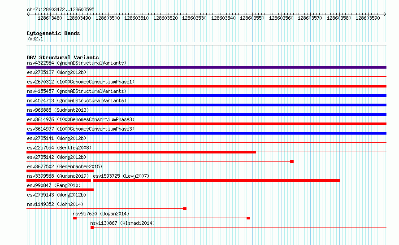Select ruler position label 128603480
This screenshot has width=399, height=245.
tap(50, 18)
